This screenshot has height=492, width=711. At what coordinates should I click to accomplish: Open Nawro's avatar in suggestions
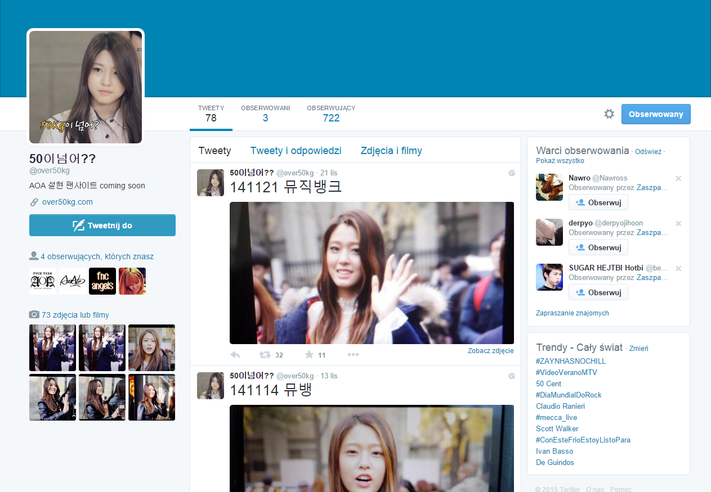coord(549,187)
